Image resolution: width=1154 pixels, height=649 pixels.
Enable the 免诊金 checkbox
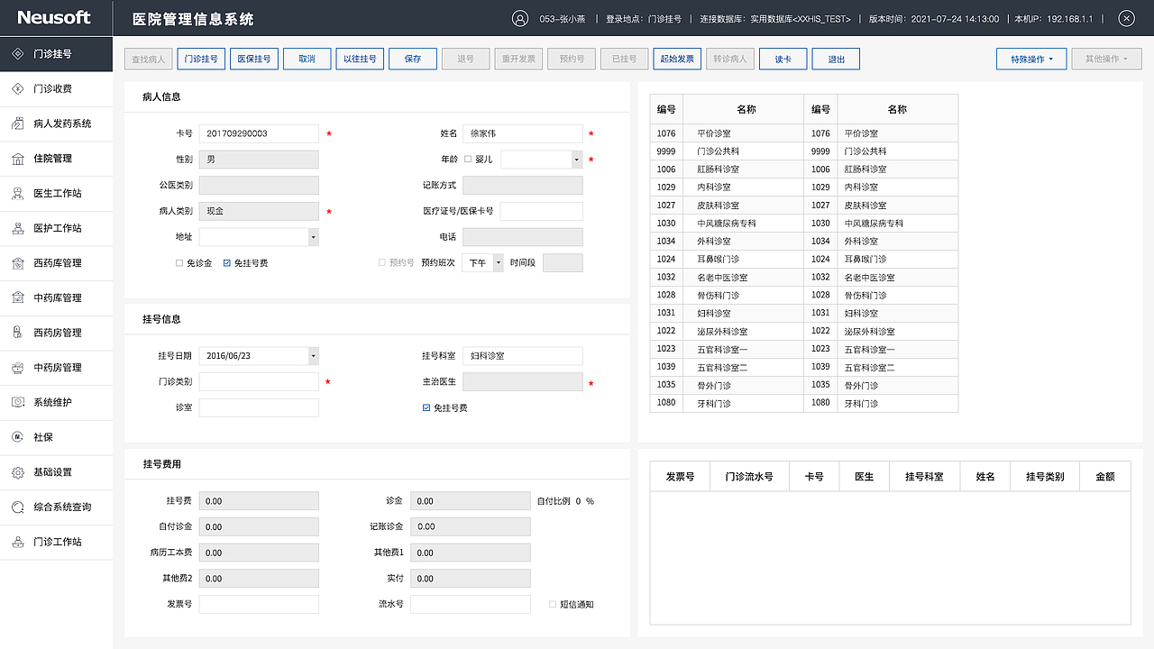coord(179,263)
